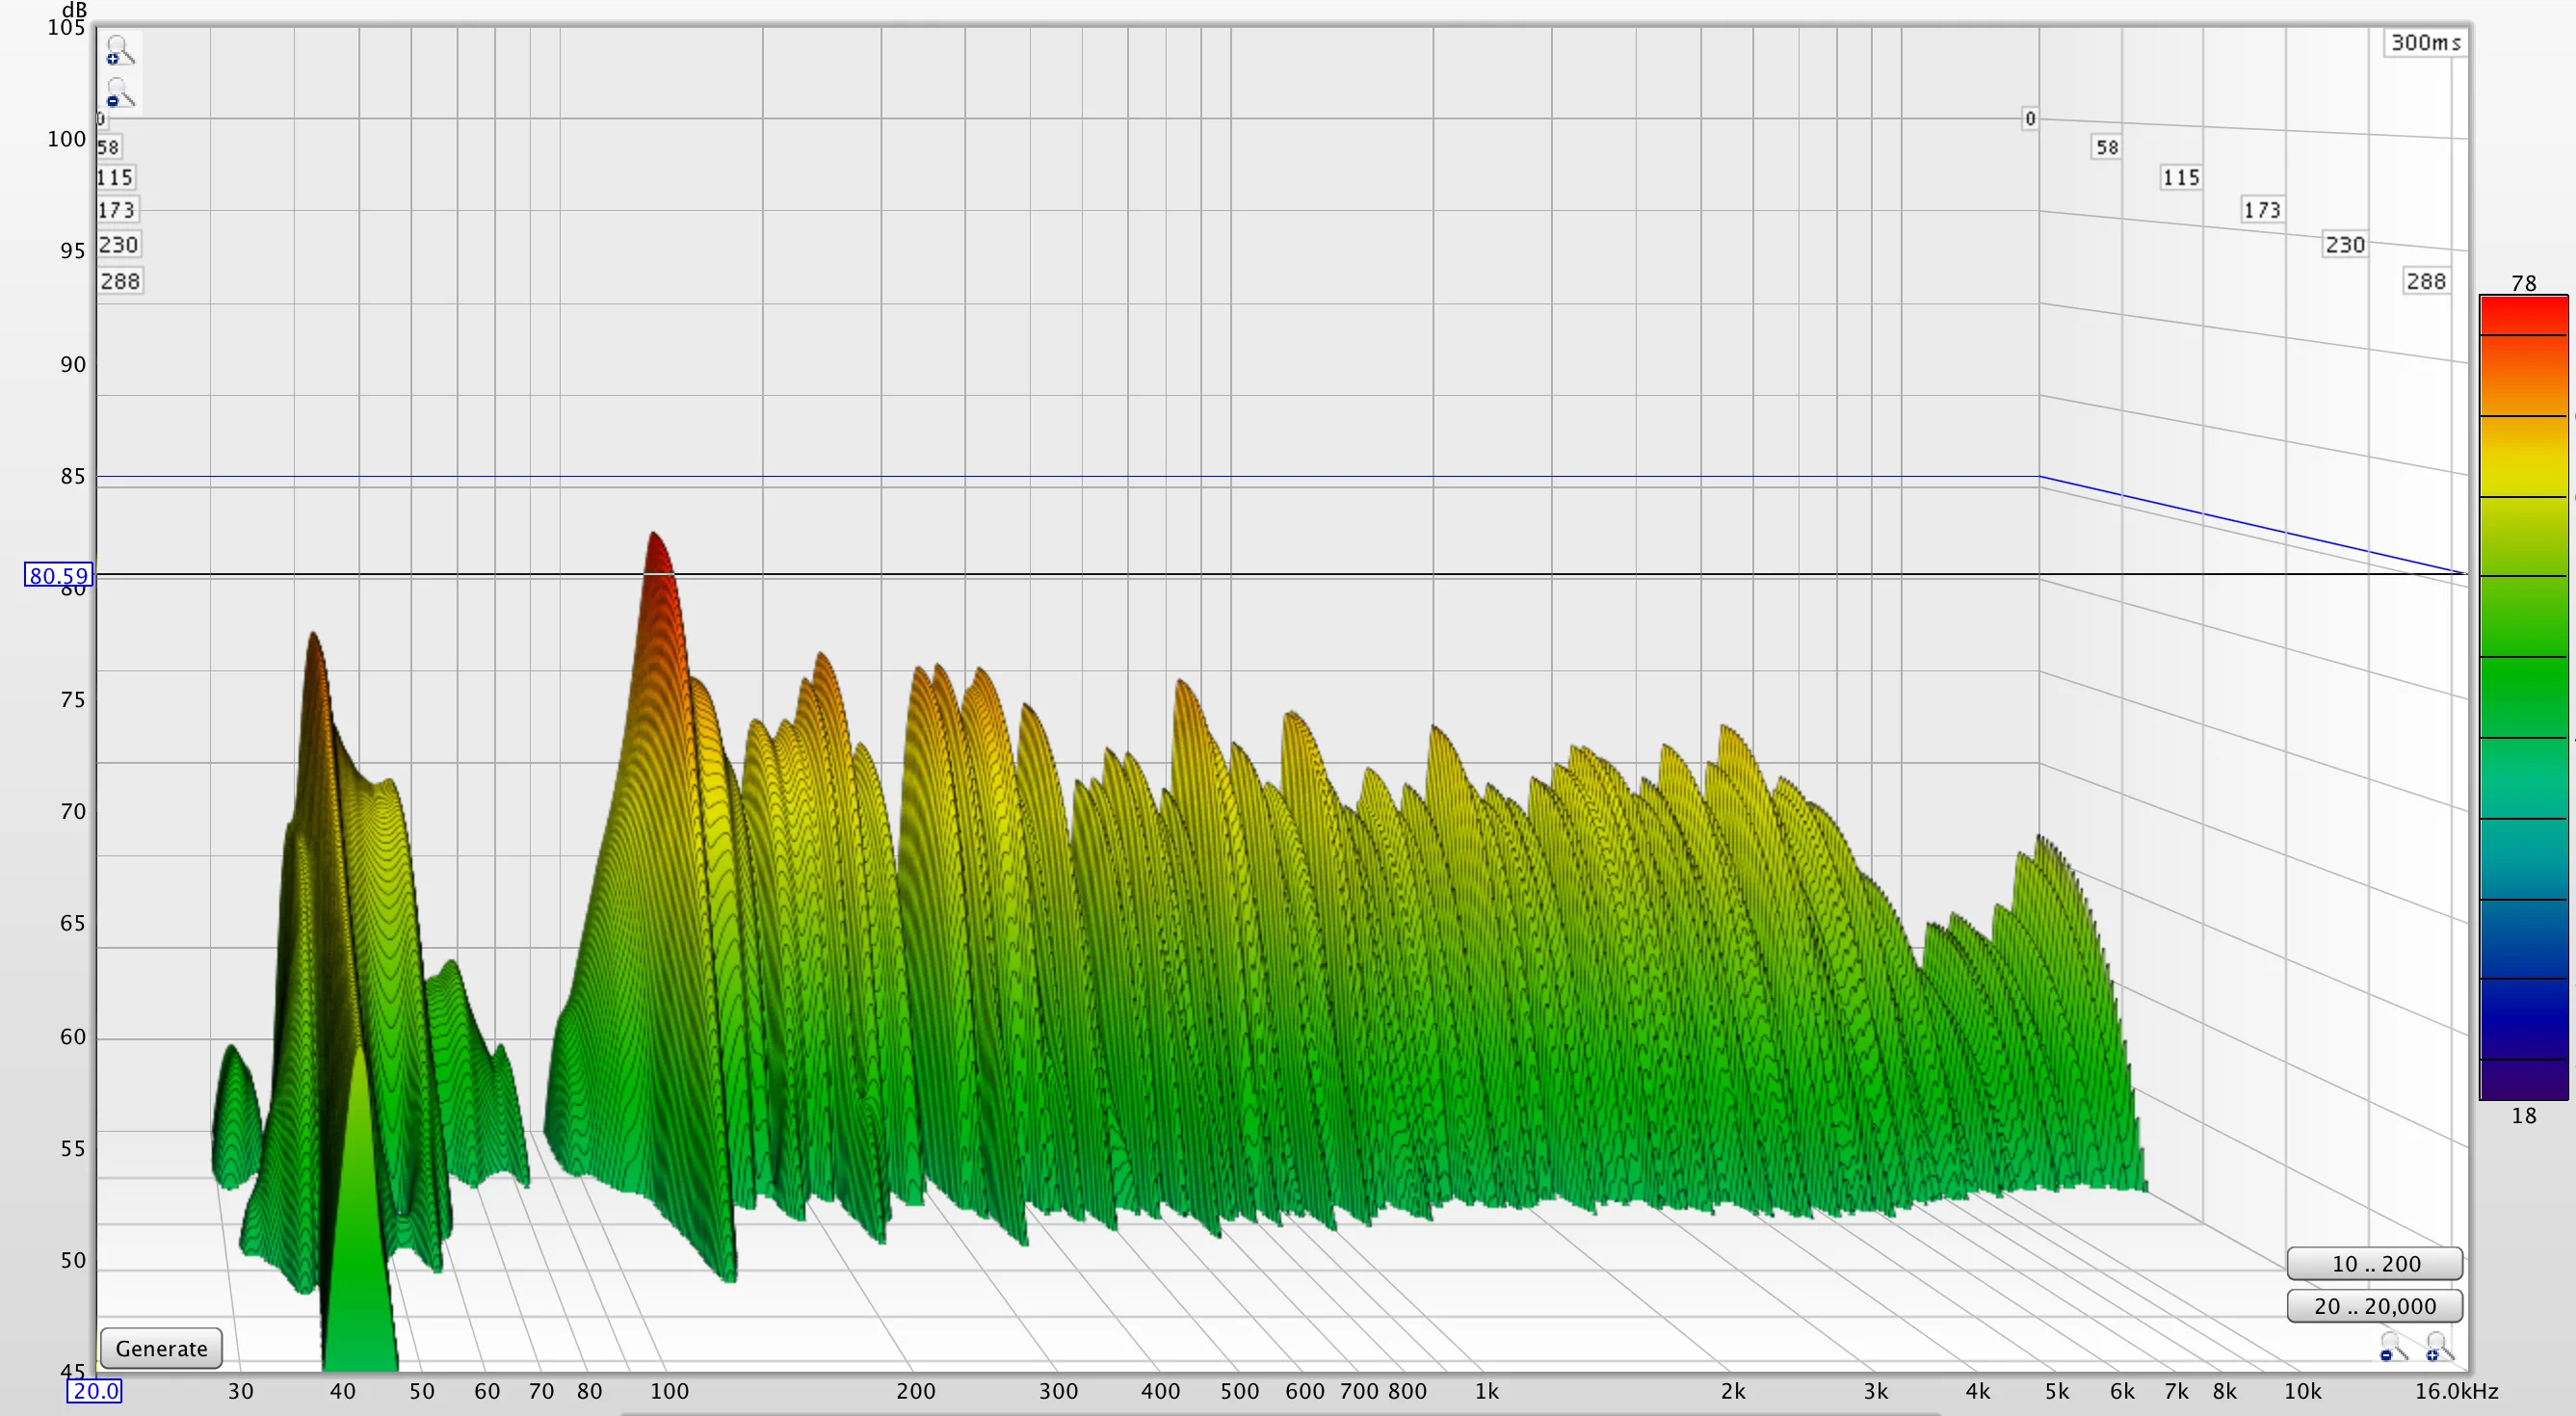The width and height of the screenshot is (2576, 1416).
Task: Click the 300 Hz frequency axis label
Action: [x=1058, y=1391]
